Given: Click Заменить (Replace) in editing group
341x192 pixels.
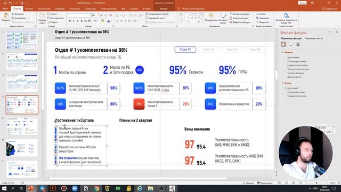Looking at the screenshot, I should point(264,18).
